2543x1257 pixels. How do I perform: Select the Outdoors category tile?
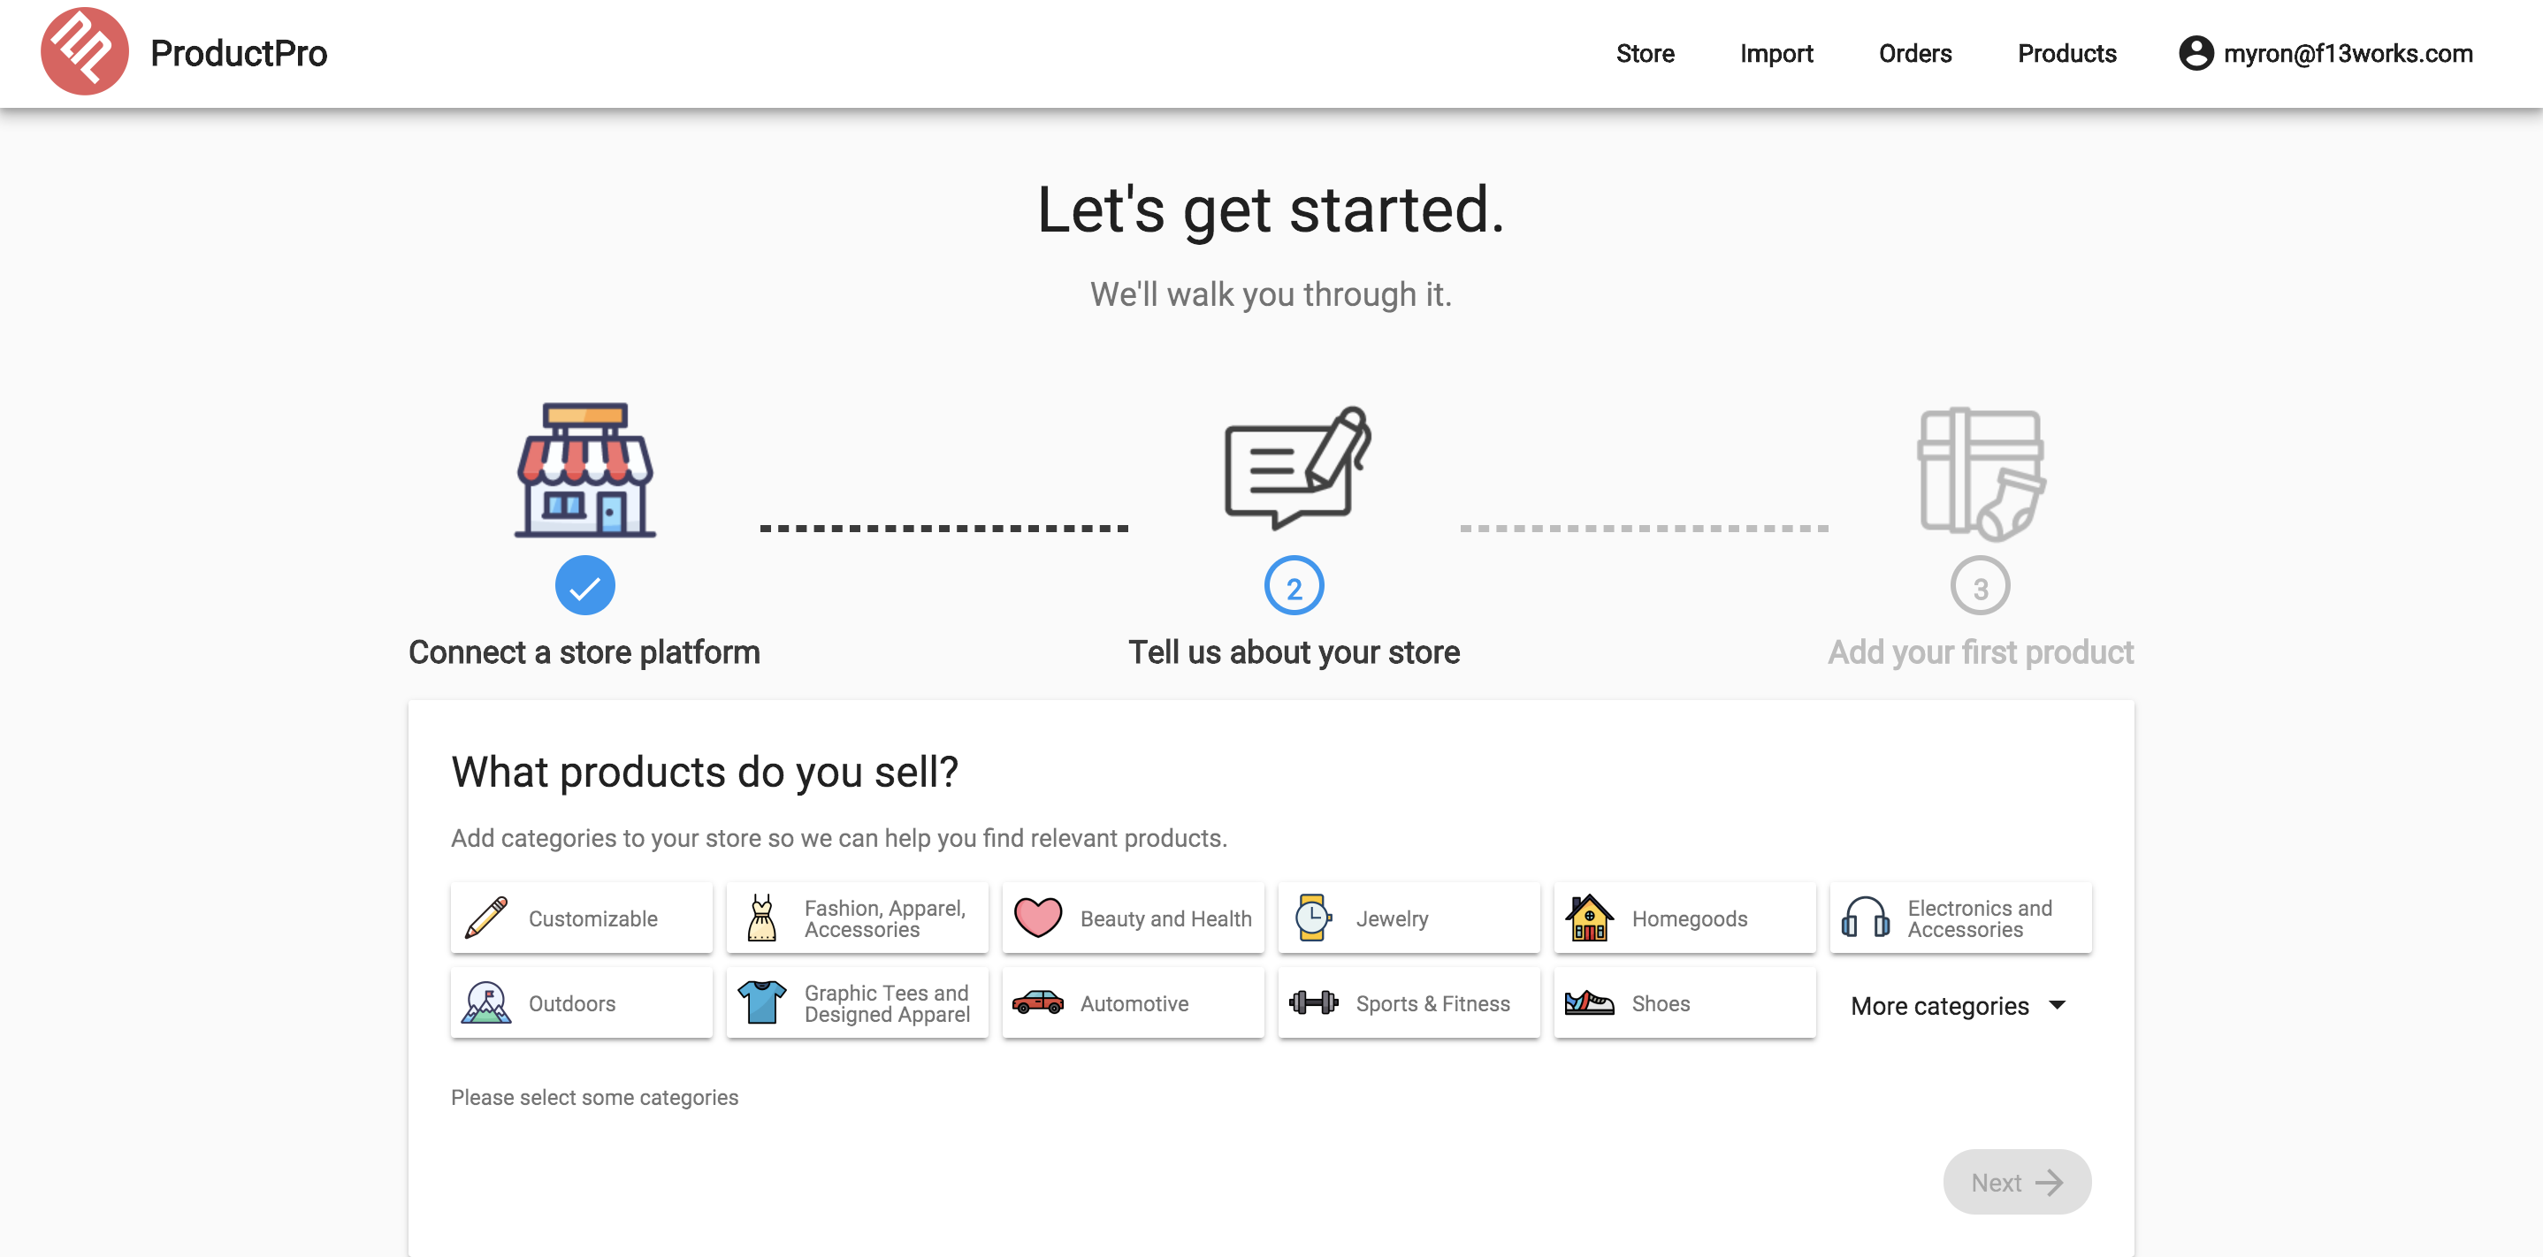580,1002
